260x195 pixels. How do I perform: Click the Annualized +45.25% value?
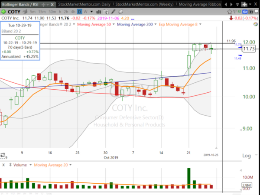click(x=31, y=56)
